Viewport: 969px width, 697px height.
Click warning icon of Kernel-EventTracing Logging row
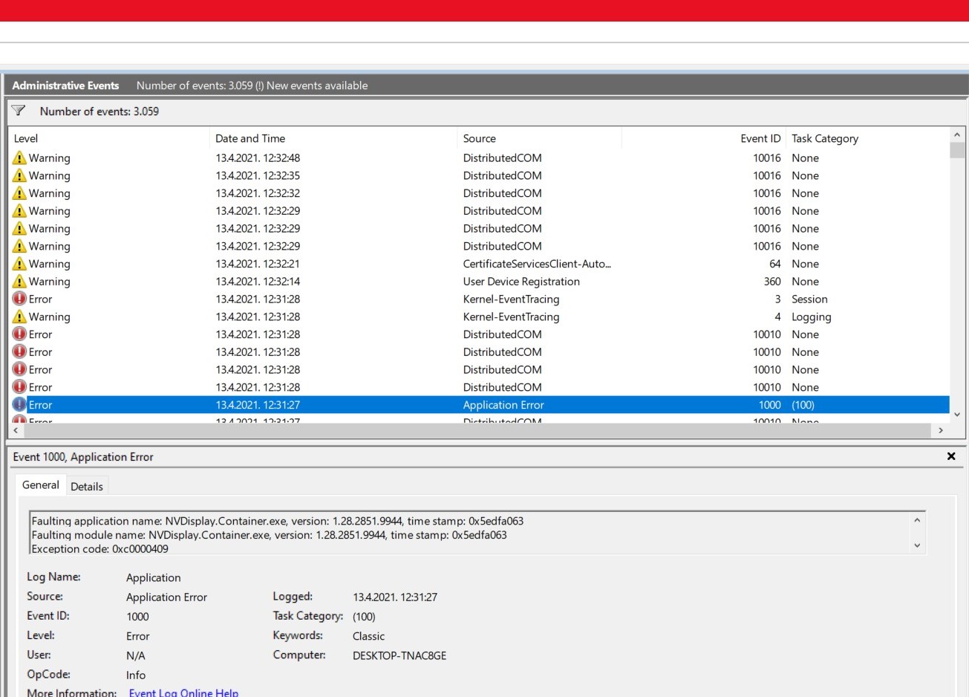click(x=19, y=317)
